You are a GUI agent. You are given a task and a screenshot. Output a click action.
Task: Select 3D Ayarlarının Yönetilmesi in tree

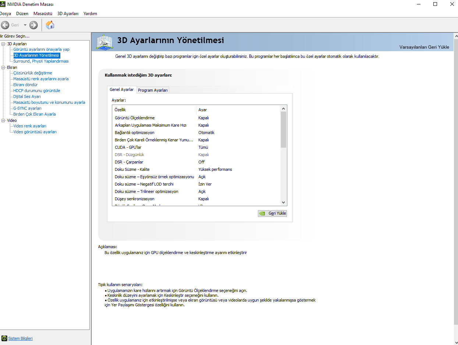pos(36,55)
